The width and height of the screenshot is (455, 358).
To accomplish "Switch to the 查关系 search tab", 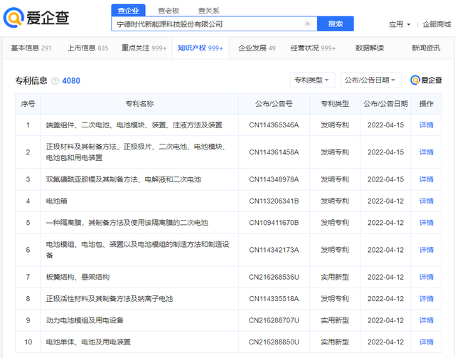I will coord(208,10).
